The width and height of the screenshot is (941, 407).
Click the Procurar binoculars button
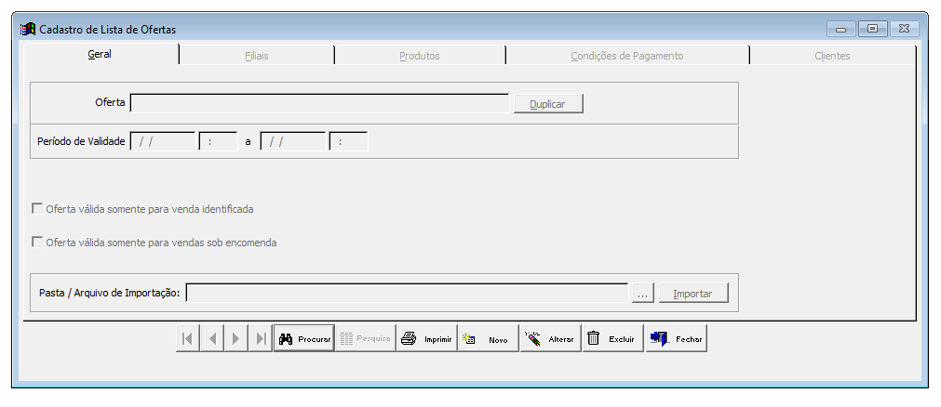(304, 338)
